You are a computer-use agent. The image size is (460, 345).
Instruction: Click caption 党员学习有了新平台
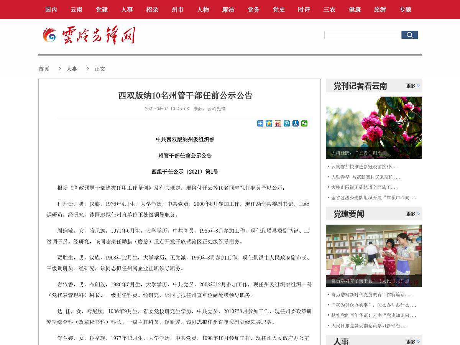(x=370, y=281)
